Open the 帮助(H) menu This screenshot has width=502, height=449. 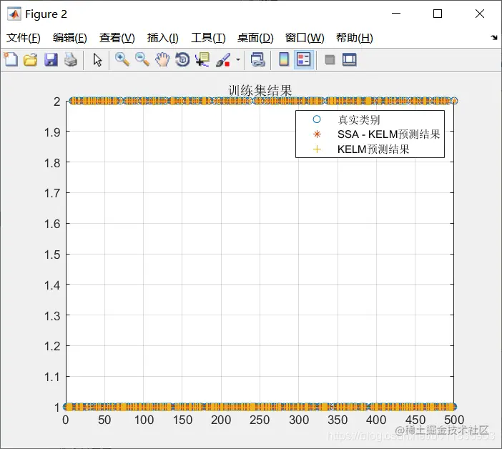coord(354,38)
